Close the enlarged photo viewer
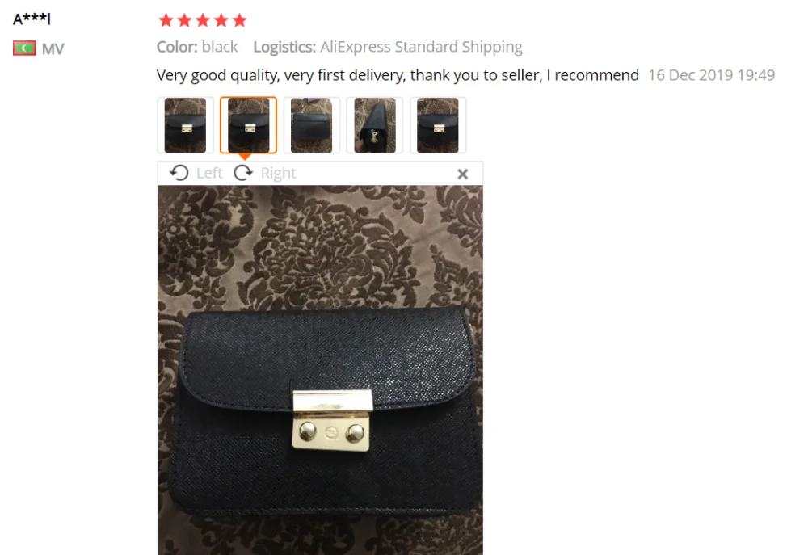The width and height of the screenshot is (808, 555). [x=463, y=174]
